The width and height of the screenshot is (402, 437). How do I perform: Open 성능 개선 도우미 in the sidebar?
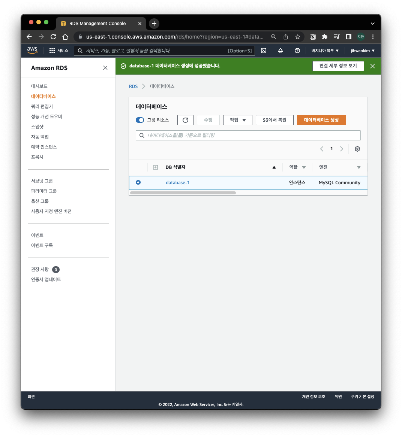click(46, 116)
